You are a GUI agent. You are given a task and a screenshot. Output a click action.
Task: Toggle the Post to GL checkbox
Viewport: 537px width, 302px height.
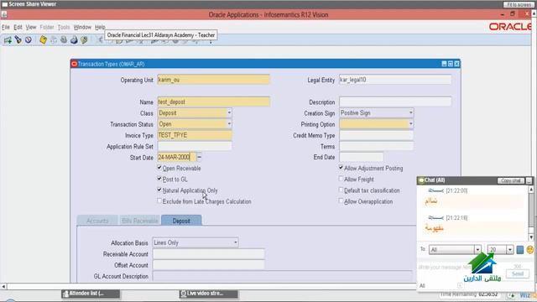tap(159, 179)
